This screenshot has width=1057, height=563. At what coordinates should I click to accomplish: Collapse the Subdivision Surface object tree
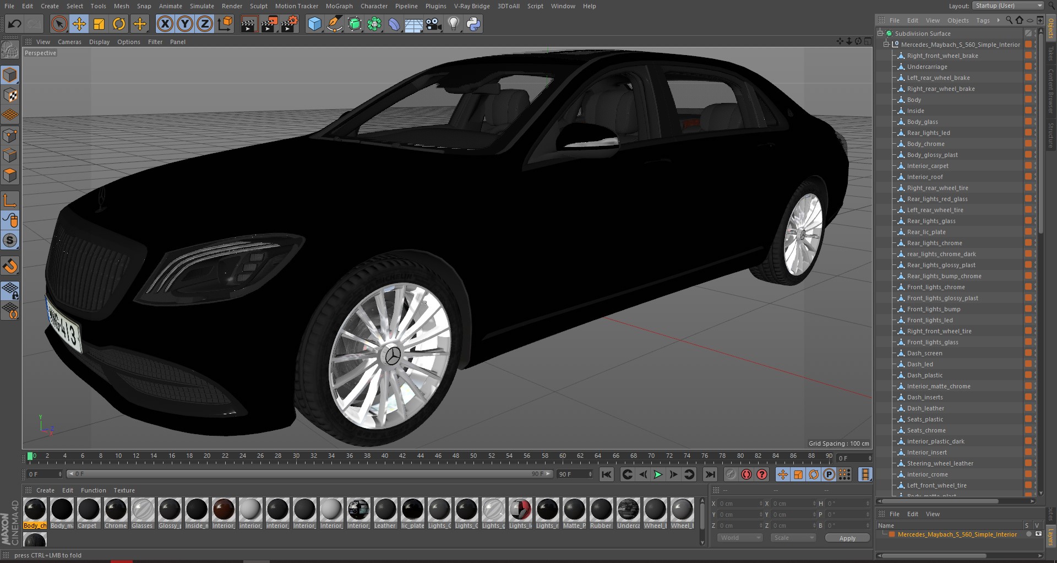pyautogui.click(x=880, y=34)
